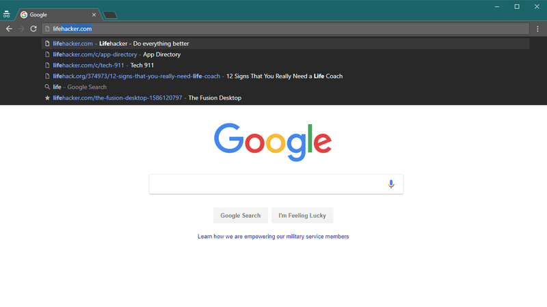This screenshot has height=307, width=547.
Task: Minimize the Chrome window
Action: pyautogui.click(x=497, y=7)
